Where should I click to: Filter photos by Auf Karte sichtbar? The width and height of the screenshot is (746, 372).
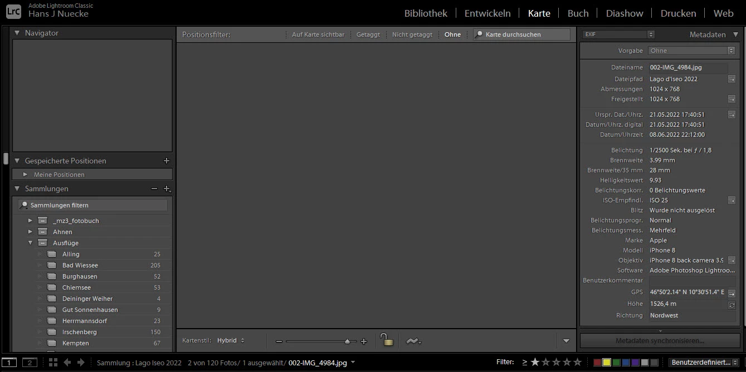pyautogui.click(x=318, y=34)
